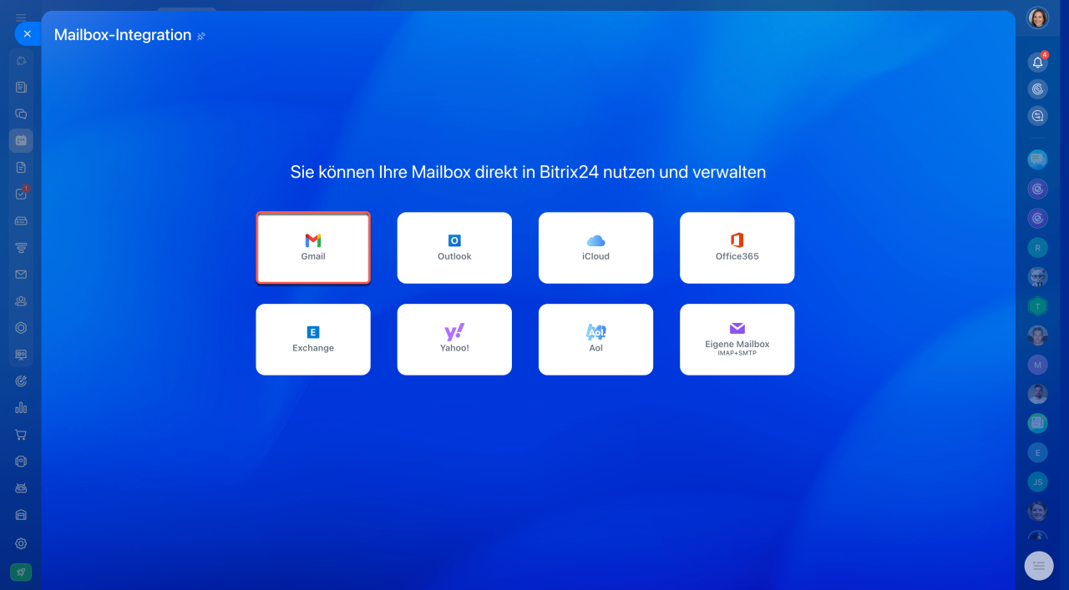The height and width of the screenshot is (590, 1069).
Task: Open tasks icon with red badge
Action: tap(21, 194)
